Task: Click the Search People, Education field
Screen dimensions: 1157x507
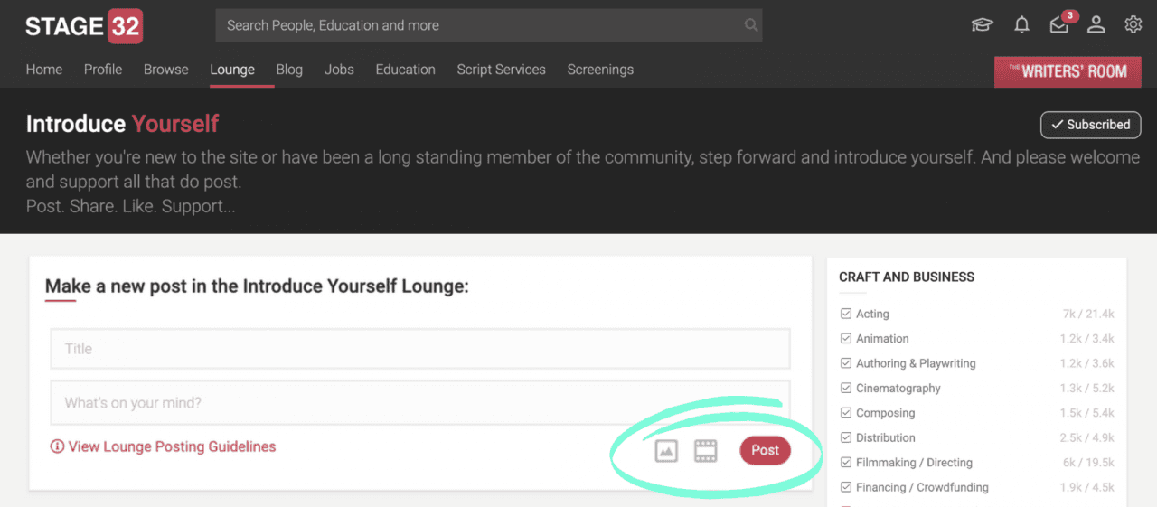Action: click(x=488, y=25)
